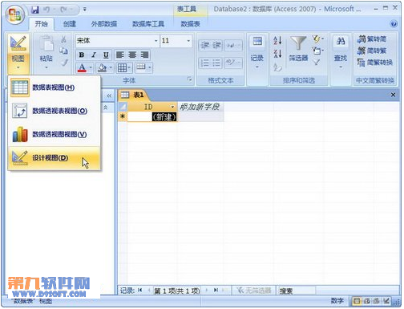Click the Toggle Filter icon
The image size is (404, 309).
[x=317, y=63]
